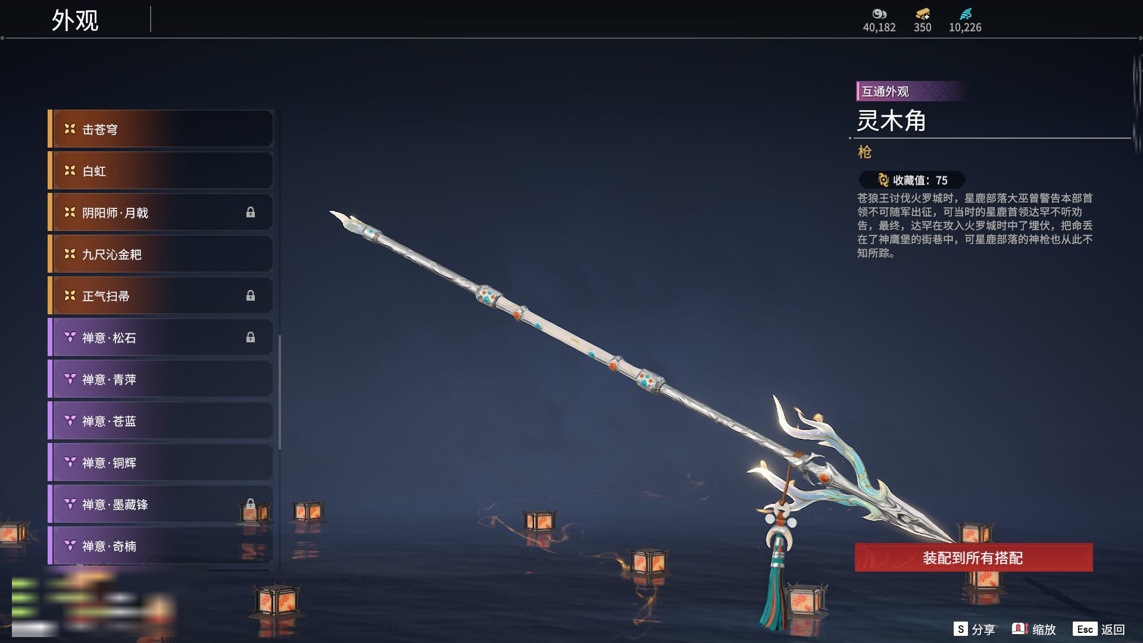Viewport: 1143px width, 643px height.
Task: Click the mouse zoom icon next to 缩放
Action: (x=1020, y=629)
